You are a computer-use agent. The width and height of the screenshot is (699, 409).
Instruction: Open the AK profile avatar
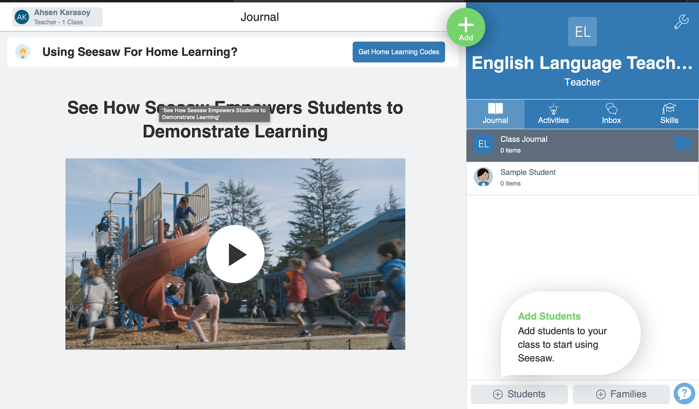pyautogui.click(x=22, y=17)
